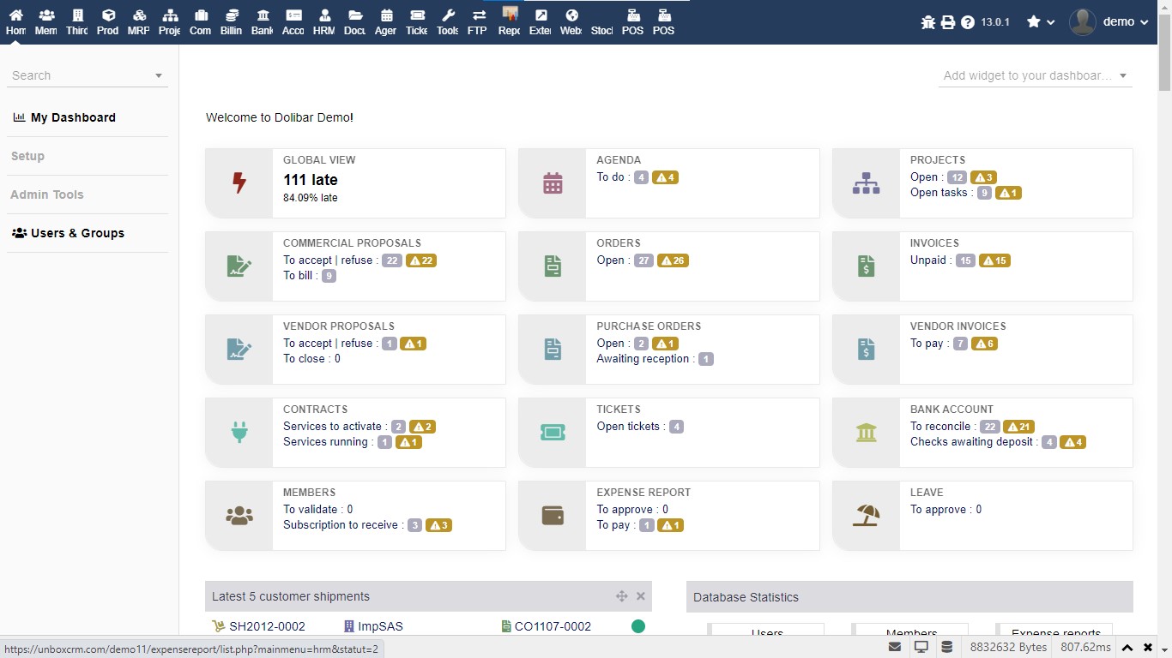Select the Banks module icon
This screenshot has height=658, width=1172.
pyautogui.click(x=262, y=21)
